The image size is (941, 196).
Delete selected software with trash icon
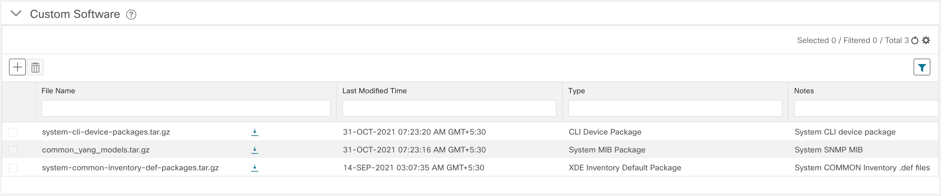(x=35, y=67)
